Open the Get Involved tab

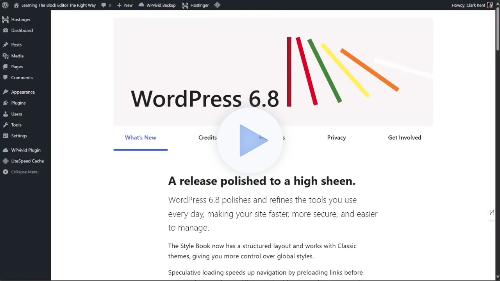pyautogui.click(x=405, y=137)
